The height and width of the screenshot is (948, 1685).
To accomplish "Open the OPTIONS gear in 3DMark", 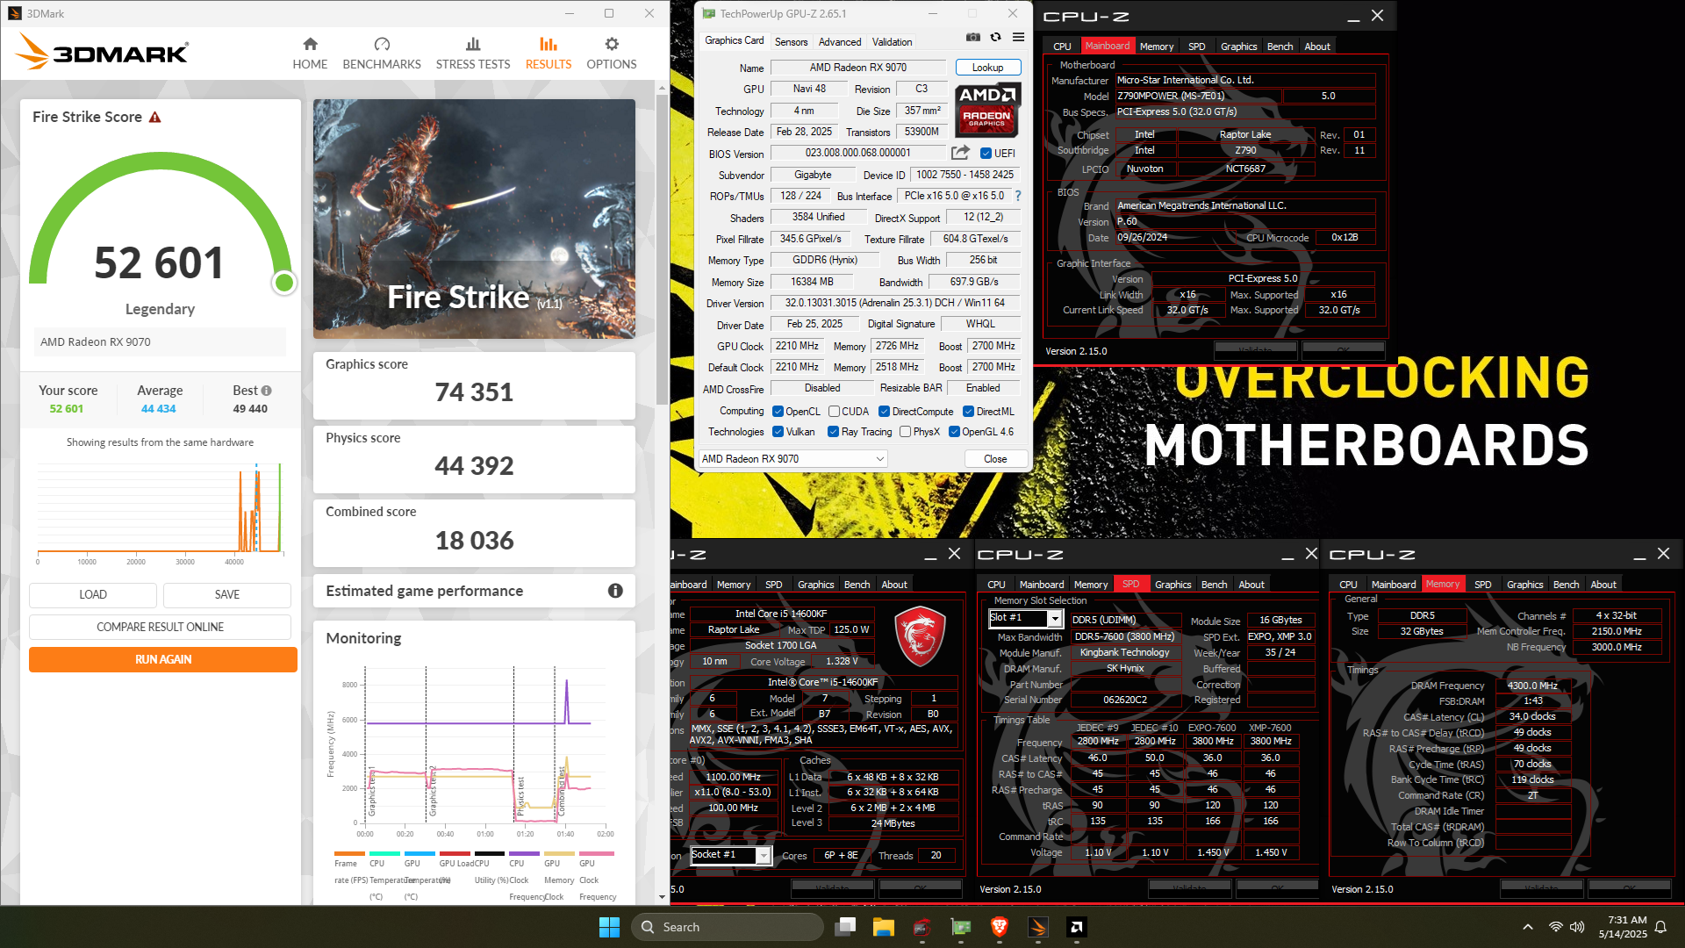I will click(612, 54).
